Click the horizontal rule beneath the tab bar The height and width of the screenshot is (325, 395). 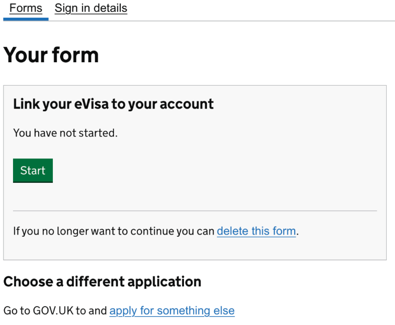[x=219, y=21]
